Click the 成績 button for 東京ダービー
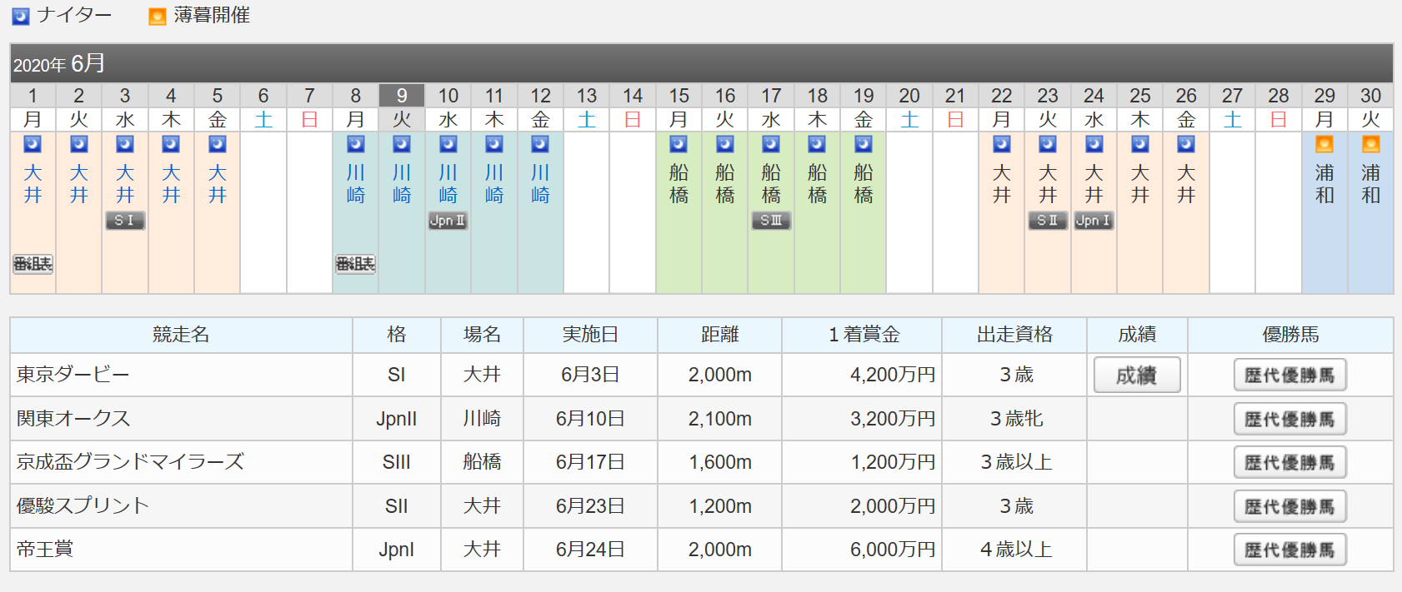 point(1137,376)
